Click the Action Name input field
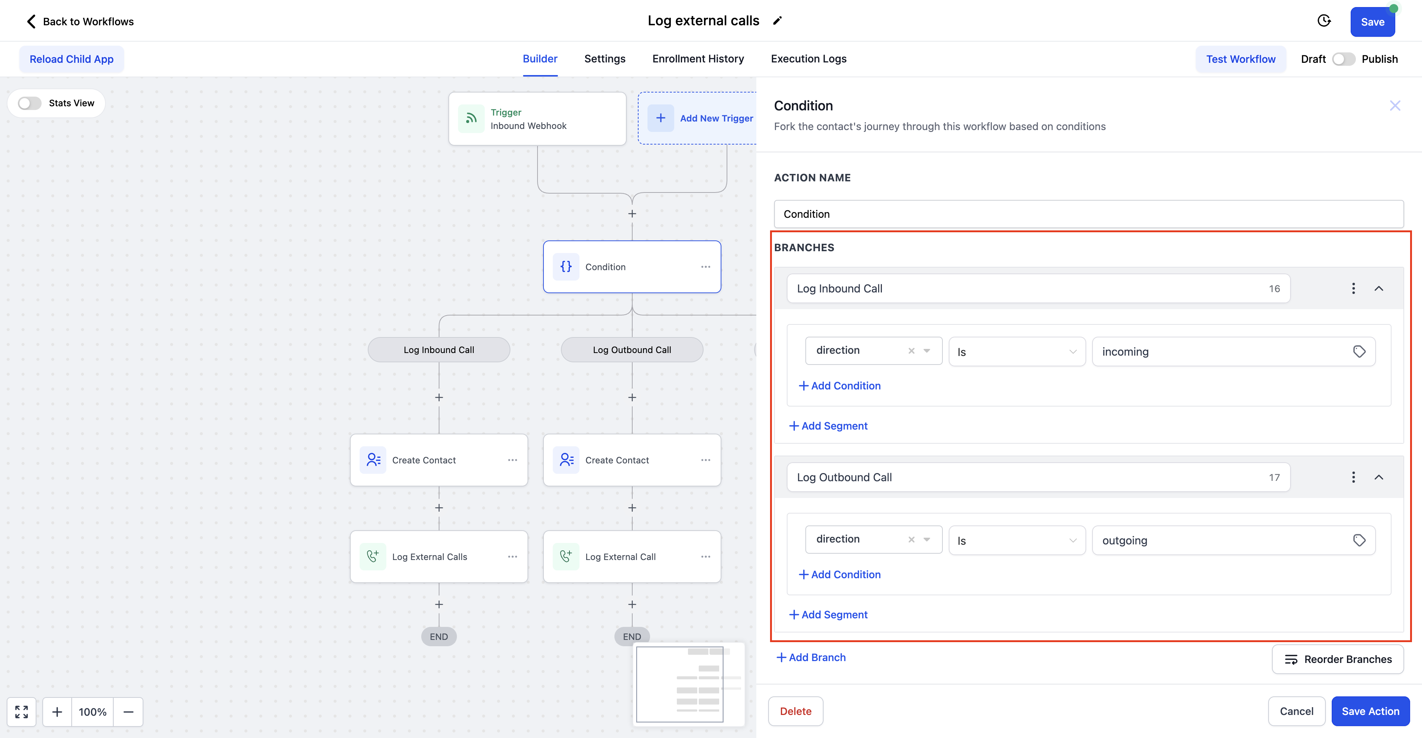This screenshot has height=738, width=1422. pyautogui.click(x=1088, y=214)
